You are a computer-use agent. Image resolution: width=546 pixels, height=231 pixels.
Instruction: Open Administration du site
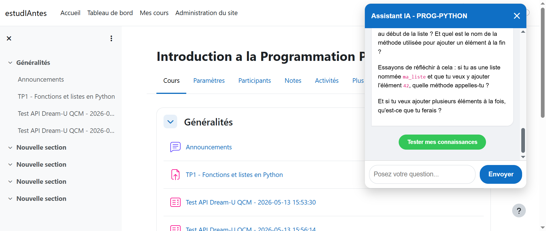tap(206, 13)
